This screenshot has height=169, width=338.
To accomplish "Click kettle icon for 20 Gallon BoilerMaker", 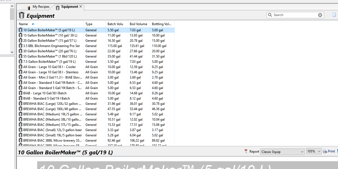I will [21, 41].
